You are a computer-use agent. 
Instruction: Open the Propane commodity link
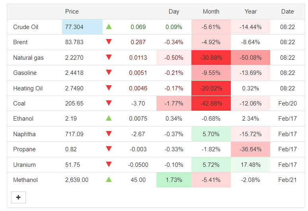[x=24, y=149]
